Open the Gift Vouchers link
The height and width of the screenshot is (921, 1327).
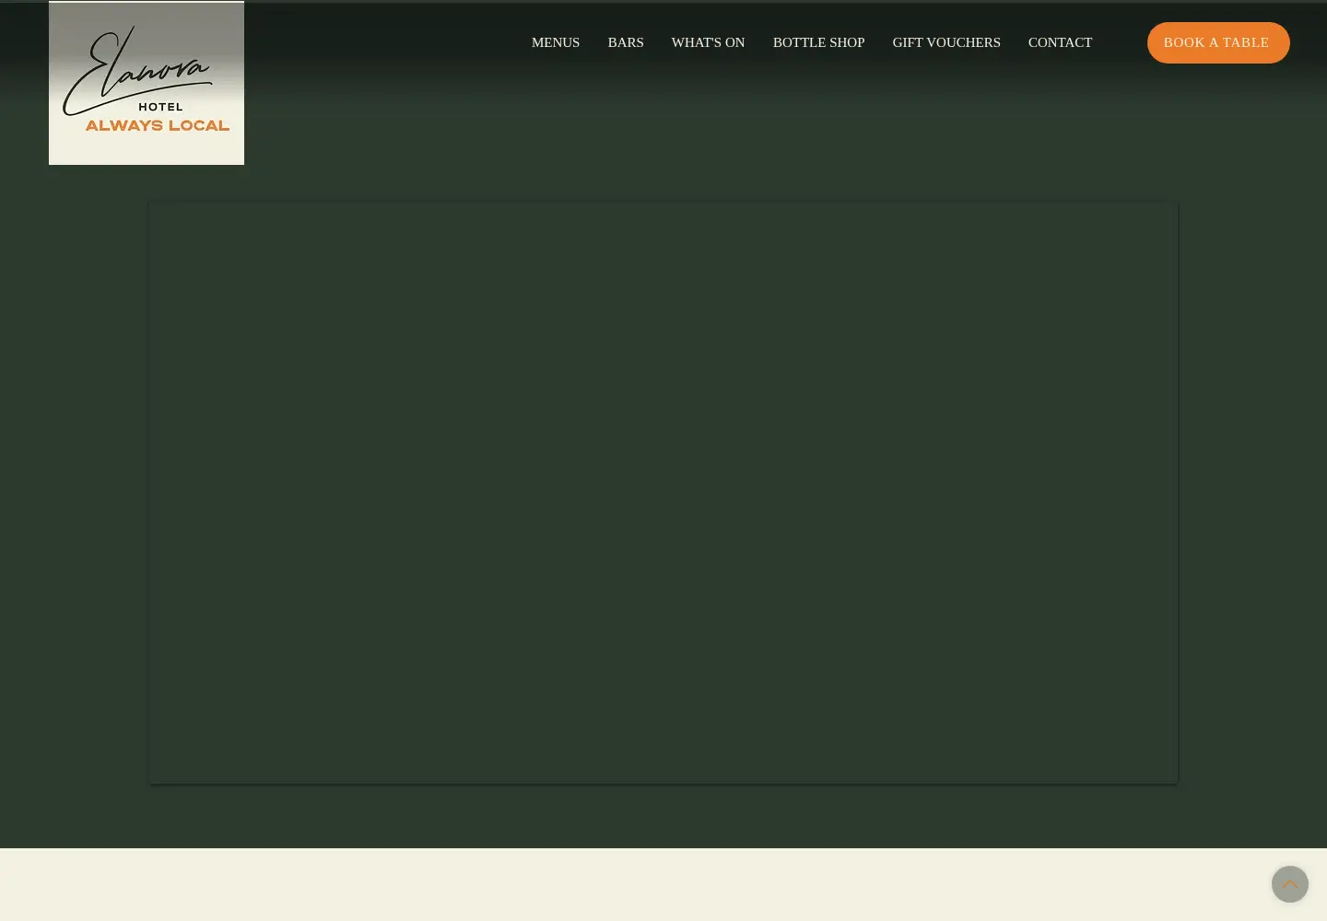(x=946, y=42)
